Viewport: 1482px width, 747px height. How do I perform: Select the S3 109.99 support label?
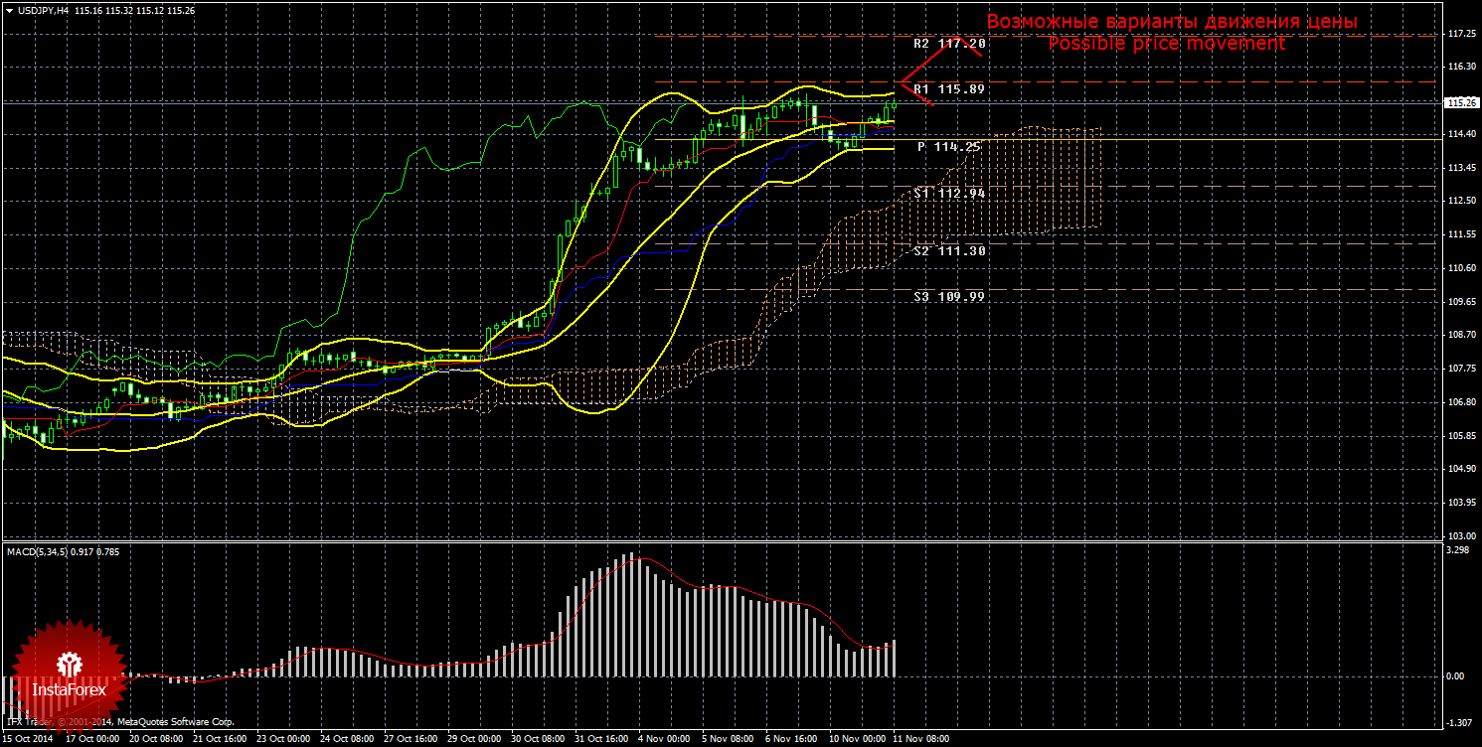tap(949, 296)
